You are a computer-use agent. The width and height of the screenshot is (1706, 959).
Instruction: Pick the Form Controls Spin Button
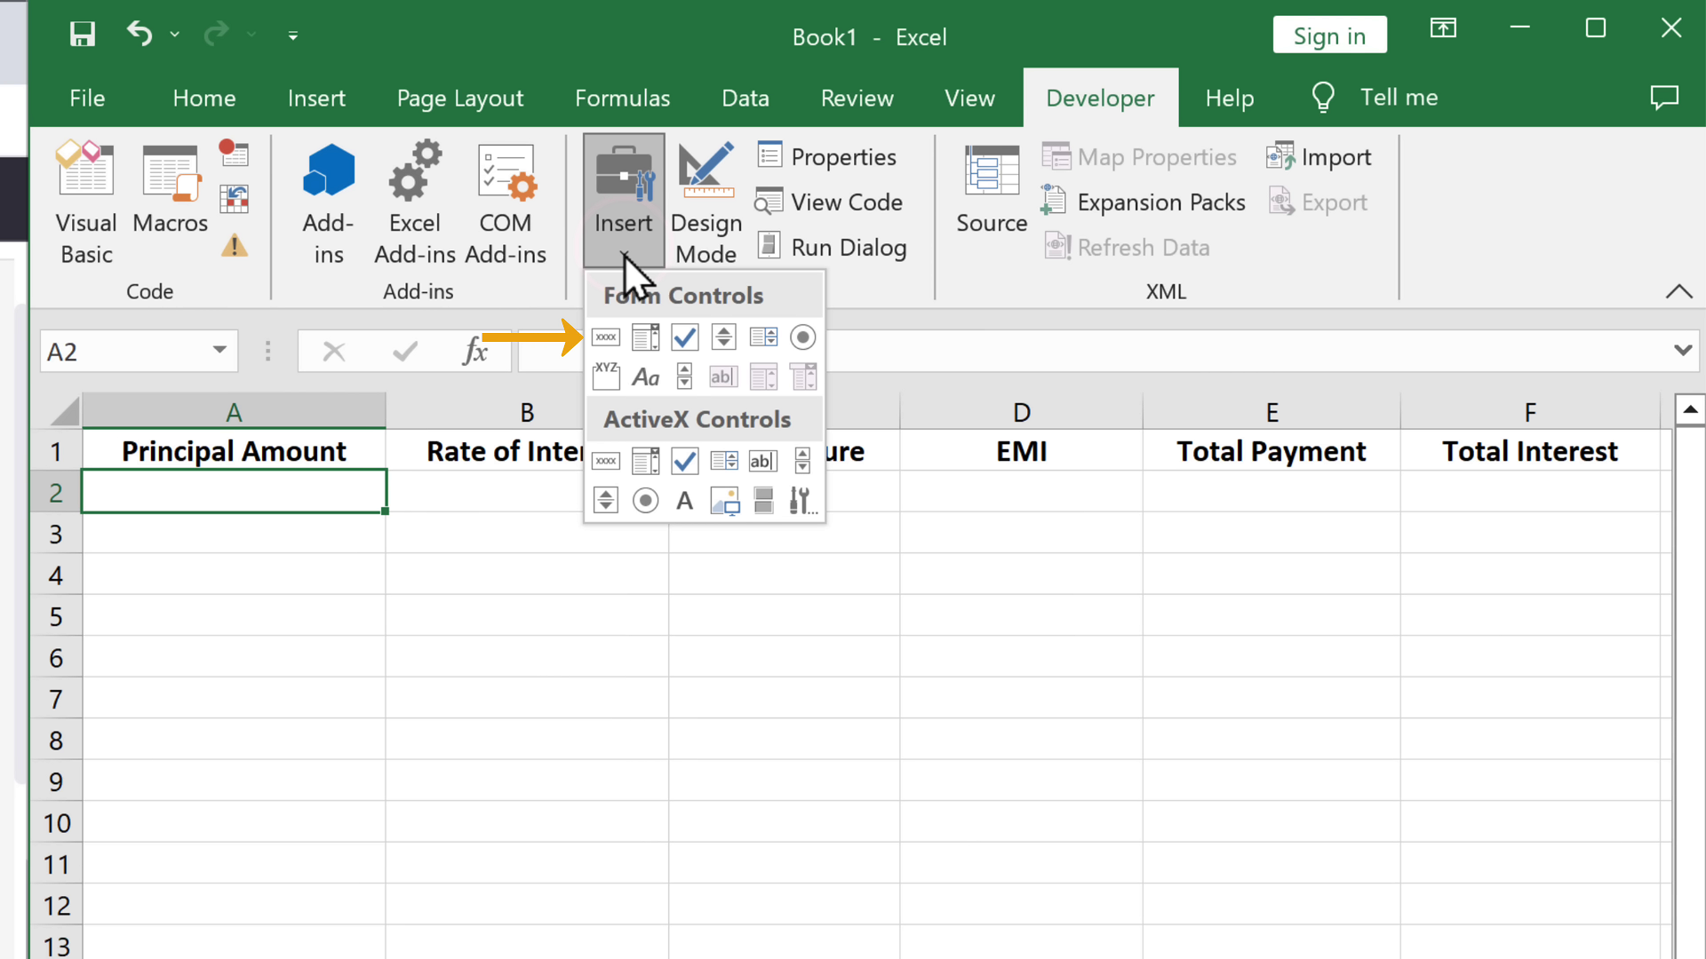pos(723,337)
